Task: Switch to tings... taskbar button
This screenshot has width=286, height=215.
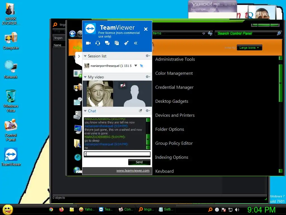Action: tap(146, 209)
